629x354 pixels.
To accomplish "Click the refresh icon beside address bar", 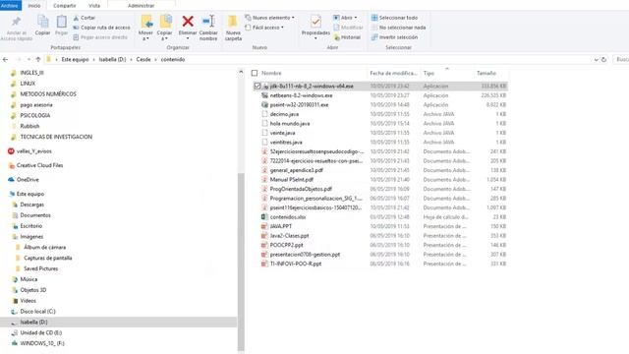I will (603, 59).
